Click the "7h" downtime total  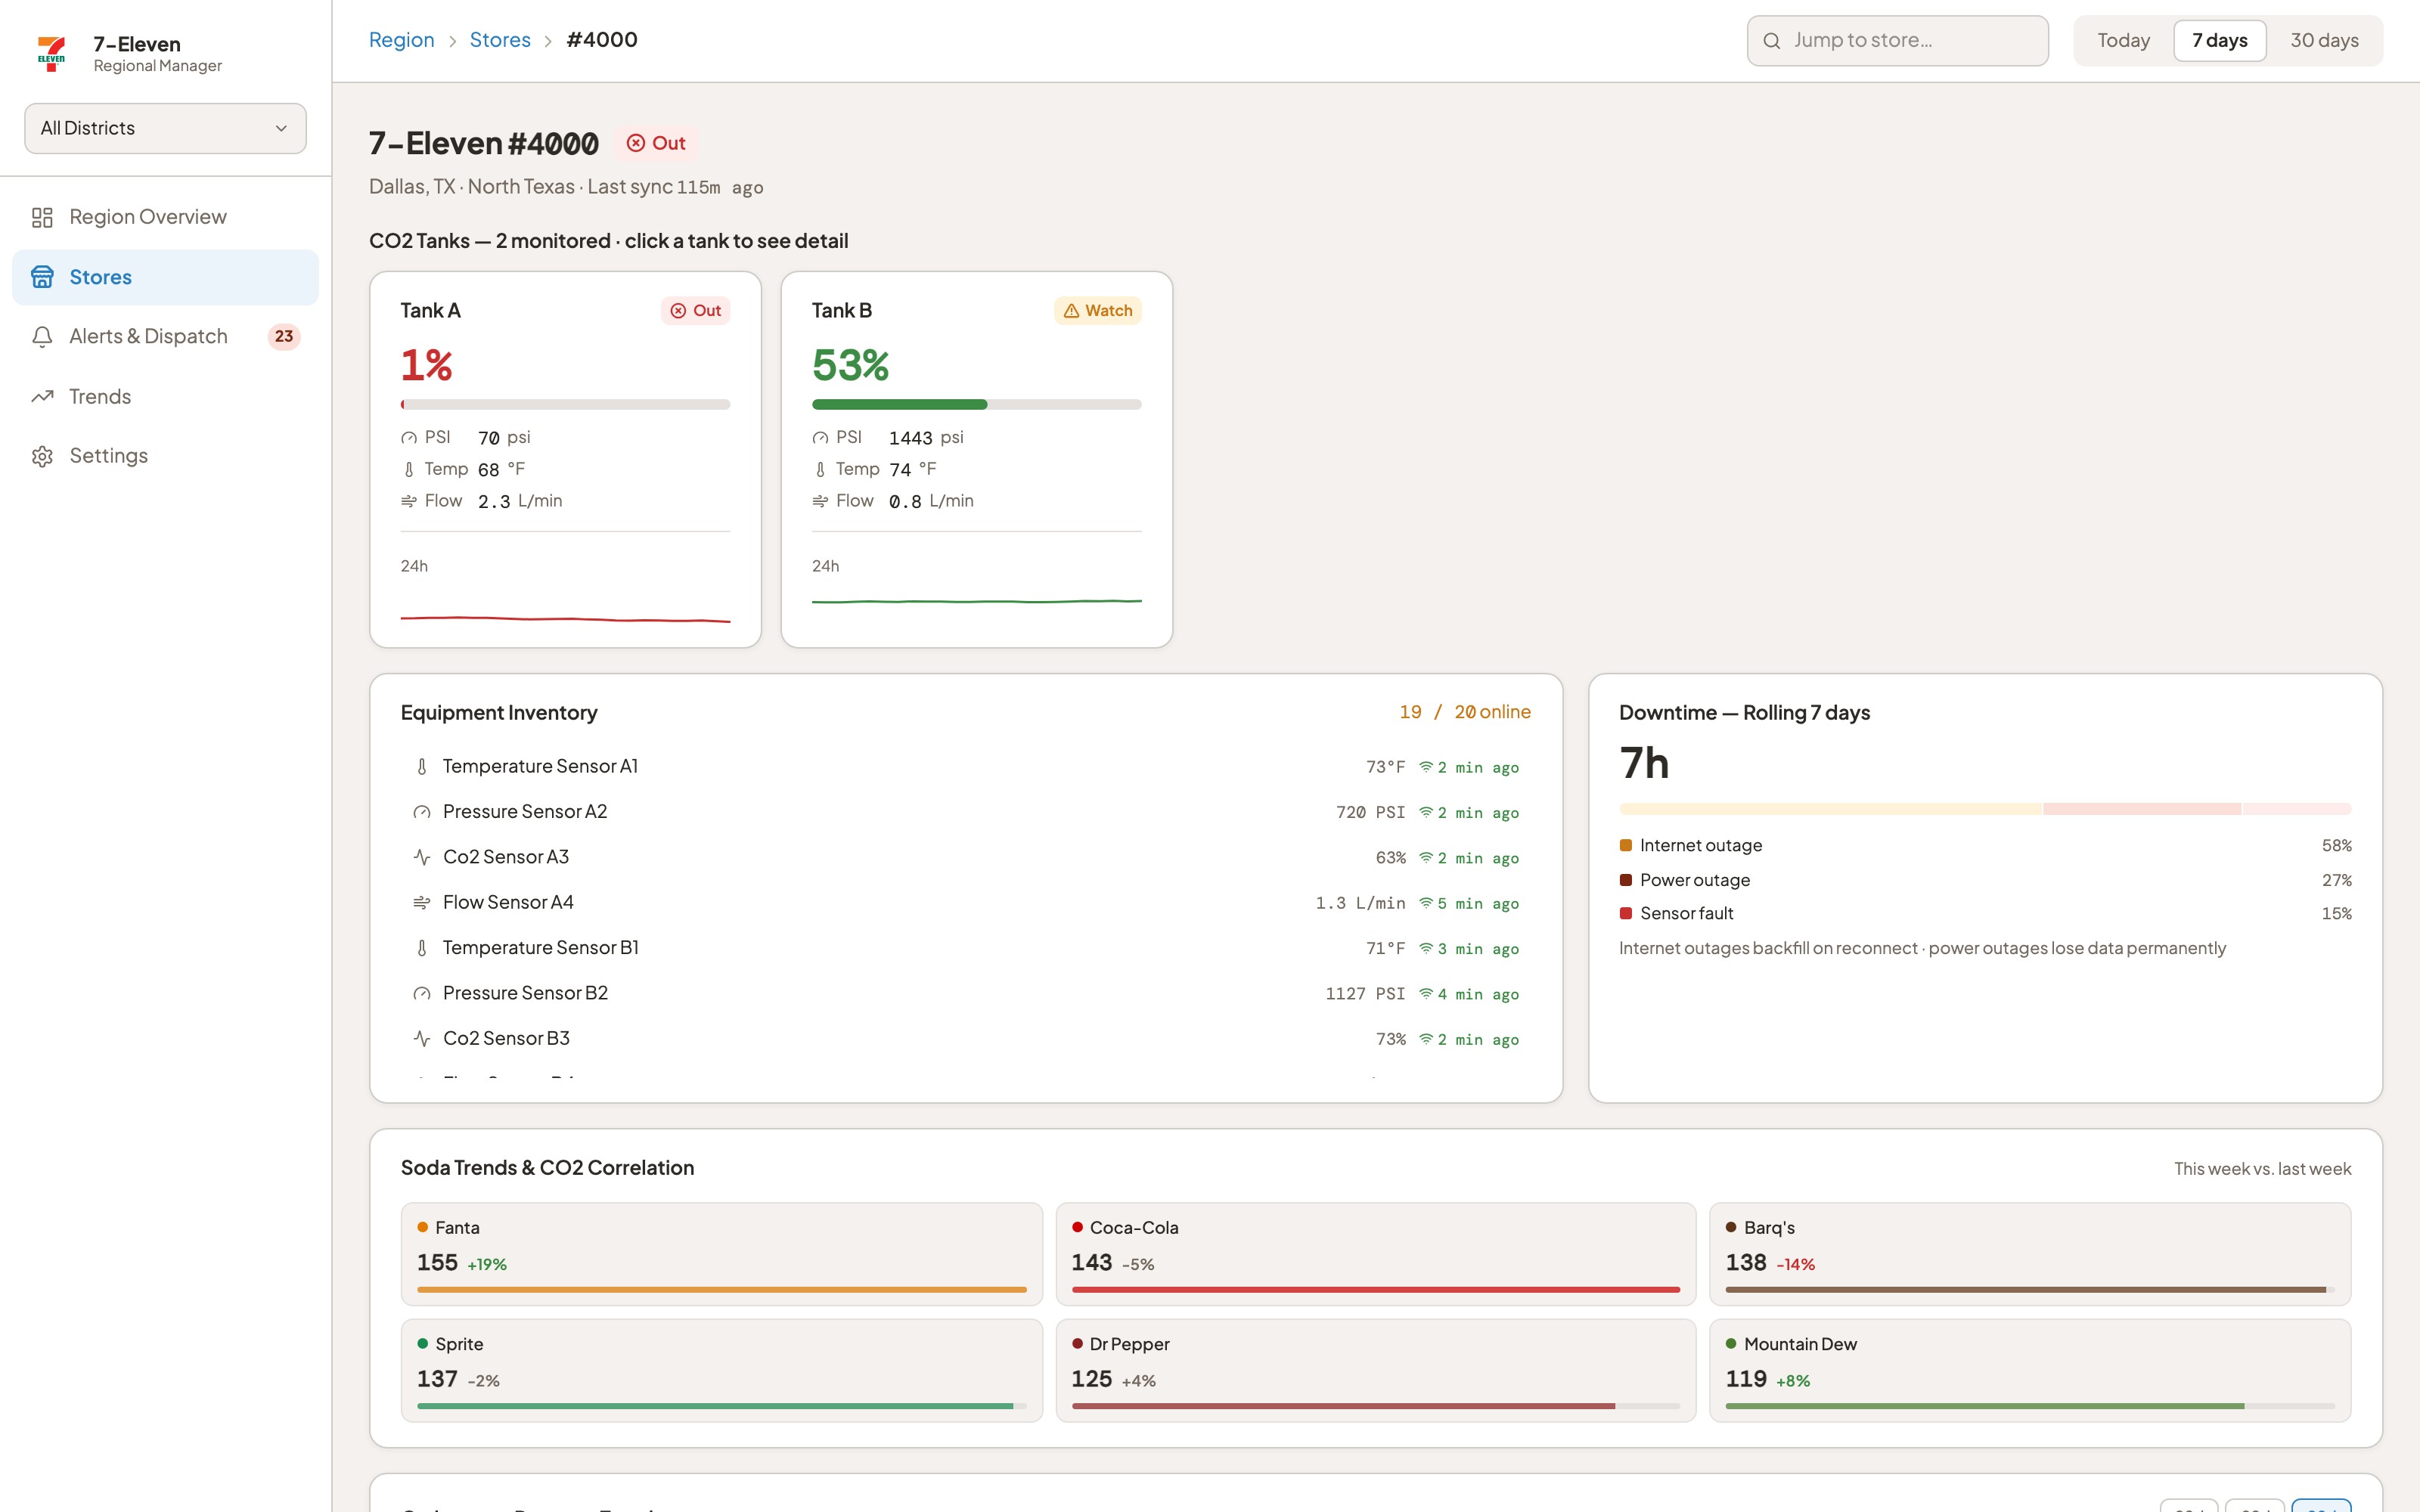click(x=1644, y=763)
